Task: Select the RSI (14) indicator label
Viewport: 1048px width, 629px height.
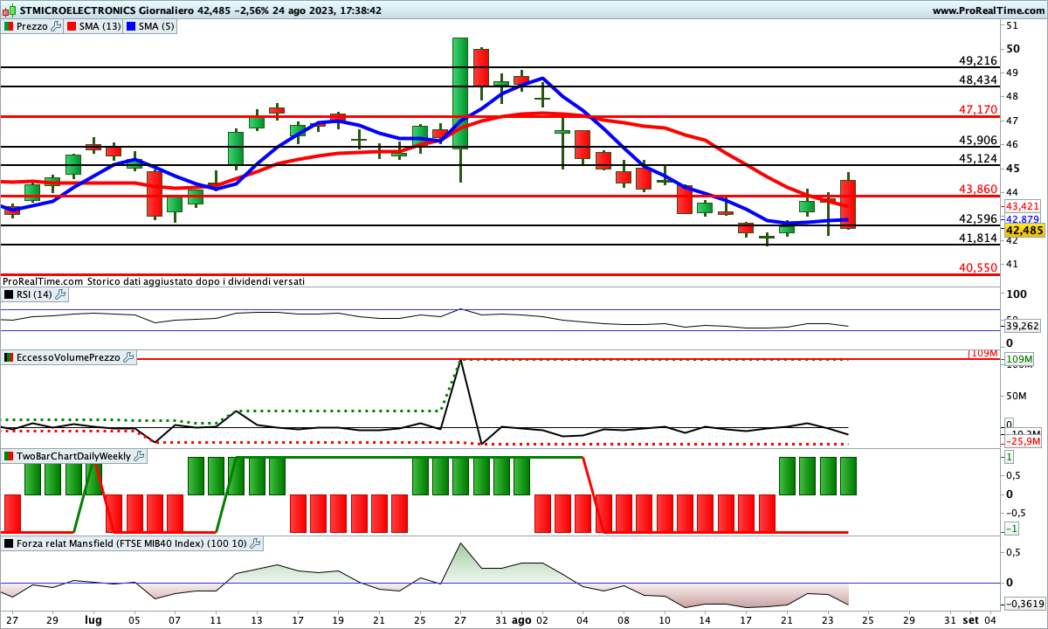Action: [x=35, y=294]
